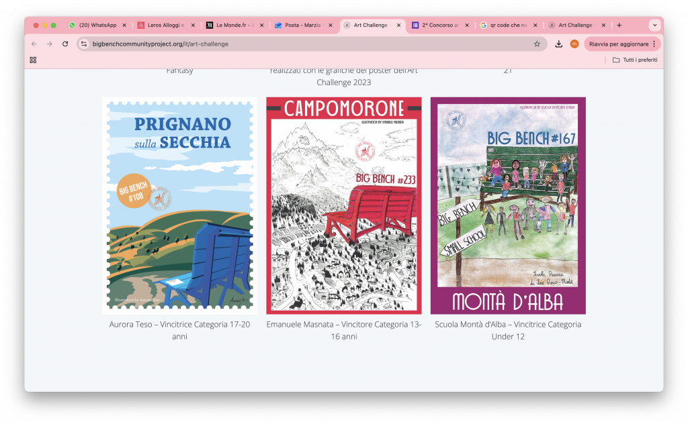Close the Leros Alloggi tab

193,25
